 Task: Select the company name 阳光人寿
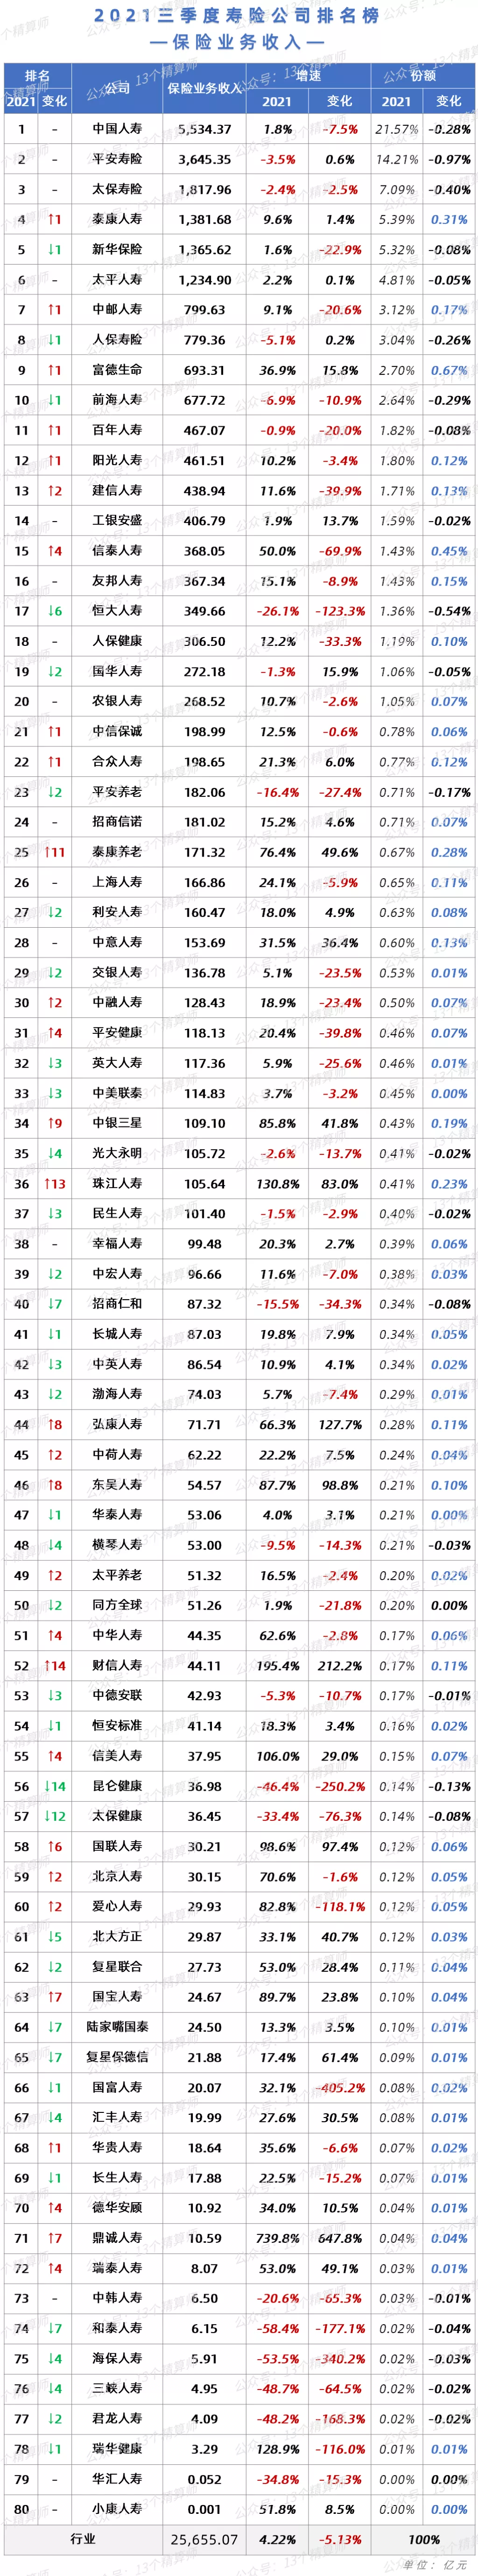coord(118,460)
